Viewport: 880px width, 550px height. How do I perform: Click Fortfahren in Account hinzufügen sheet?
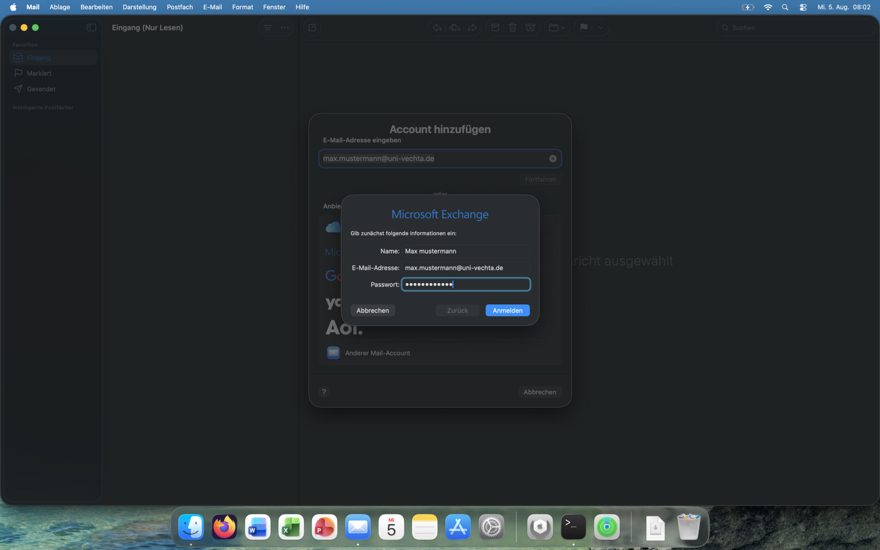(x=541, y=180)
